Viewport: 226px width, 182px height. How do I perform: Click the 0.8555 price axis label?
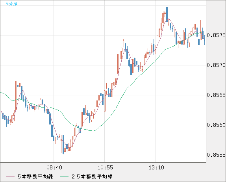click(216, 155)
